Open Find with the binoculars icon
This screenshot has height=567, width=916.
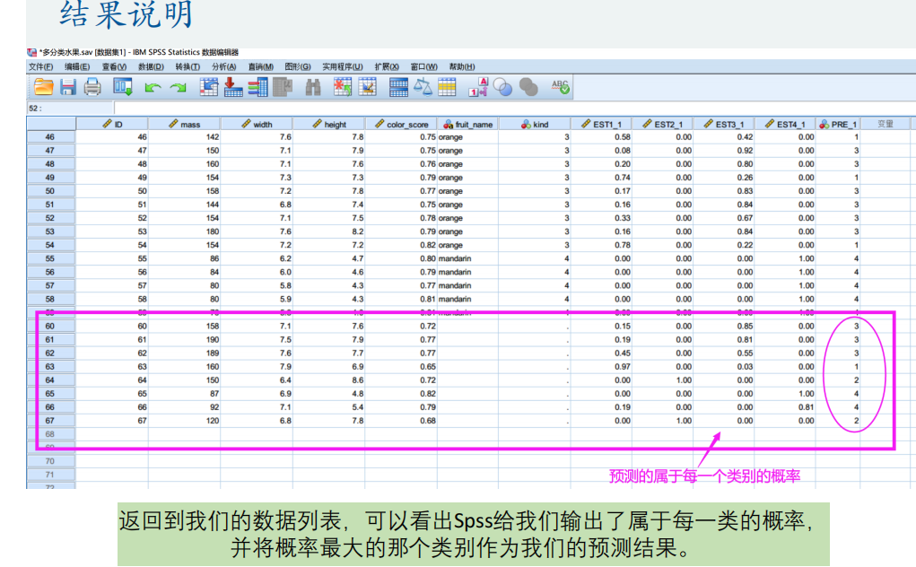tap(313, 87)
